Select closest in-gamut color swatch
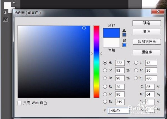 coord(124,35)
